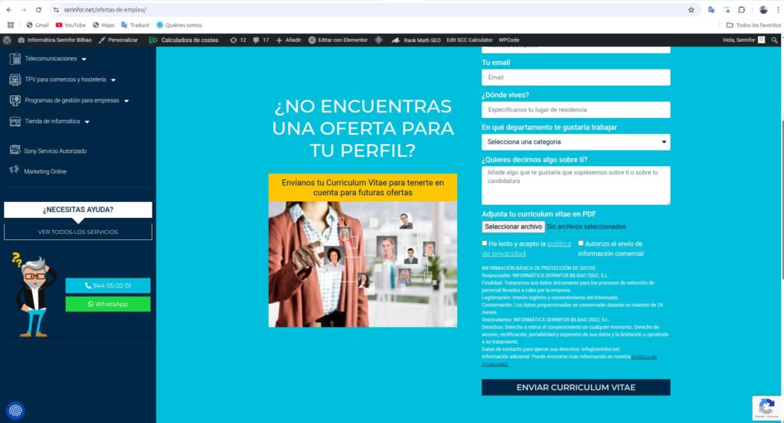Click the browser address bar URL

coord(105,9)
